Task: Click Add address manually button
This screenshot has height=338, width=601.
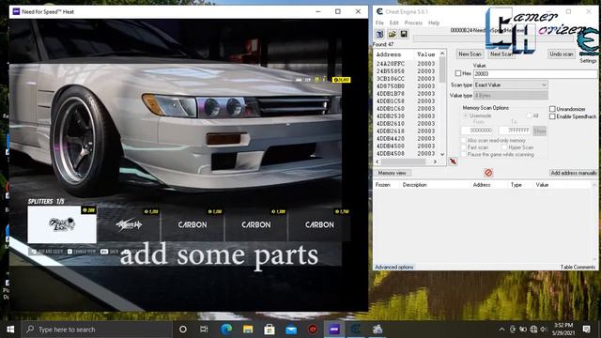Action: (x=574, y=173)
